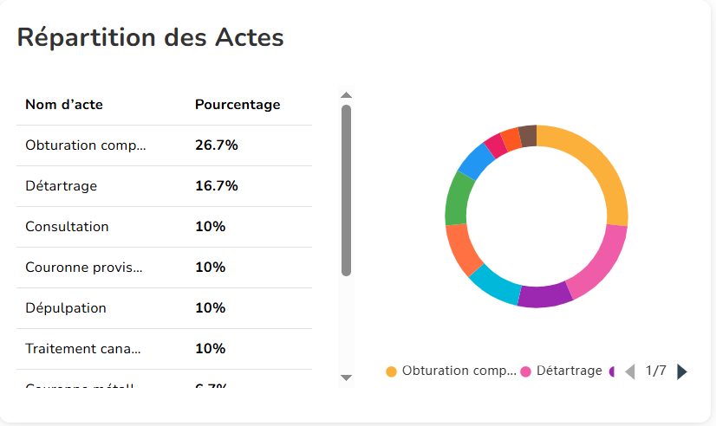Click the table scroll down arrow
Screen dimensions: 716x426
click(346, 378)
